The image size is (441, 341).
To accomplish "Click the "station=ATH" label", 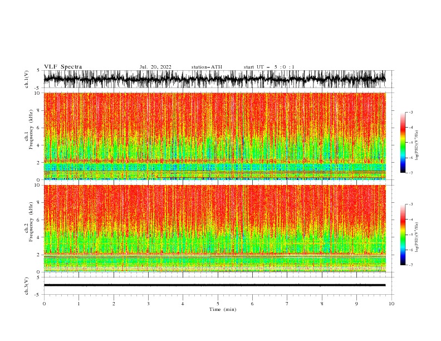I will [207, 67].
